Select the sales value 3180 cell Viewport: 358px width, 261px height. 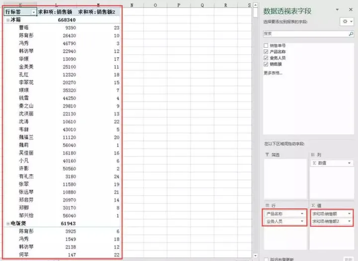71,176
